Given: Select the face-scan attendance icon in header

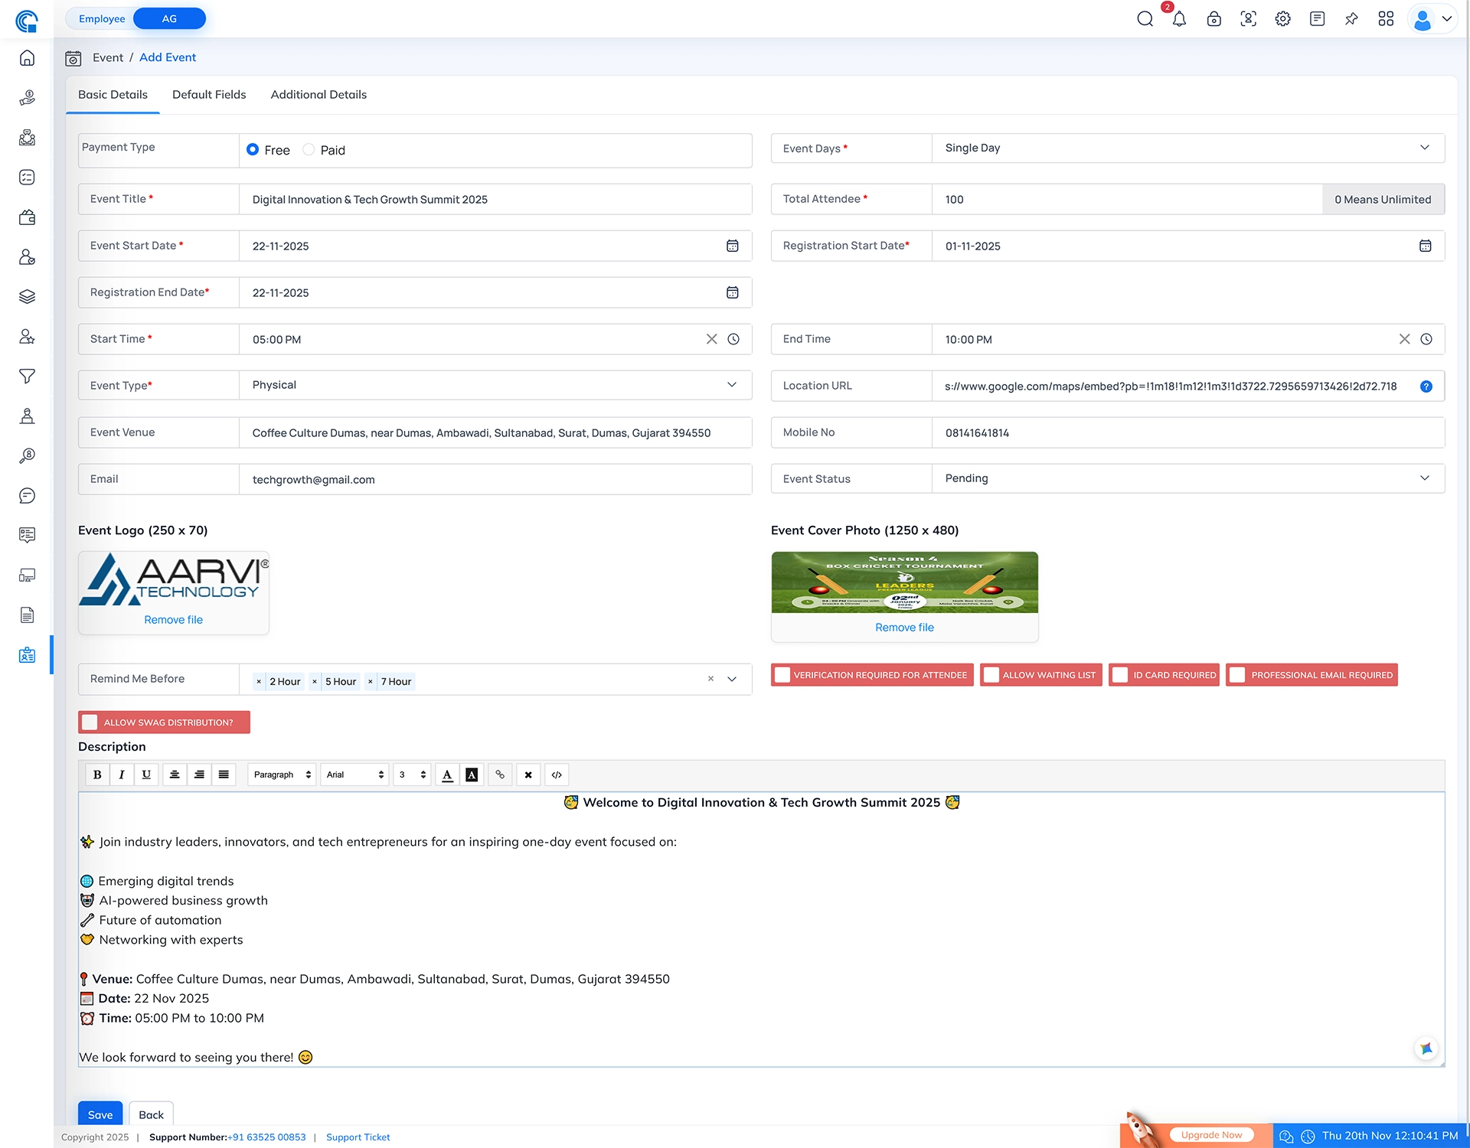Looking at the screenshot, I should click(1248, 18).
